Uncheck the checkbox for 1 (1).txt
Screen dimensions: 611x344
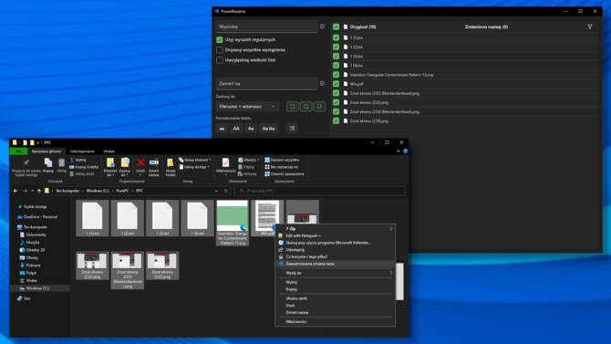pyautogui.click(x=336, y=37)
